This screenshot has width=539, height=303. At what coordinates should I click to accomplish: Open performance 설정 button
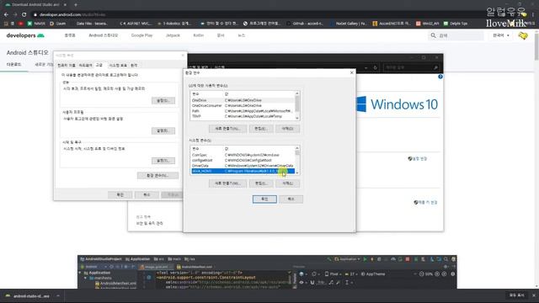163,101
